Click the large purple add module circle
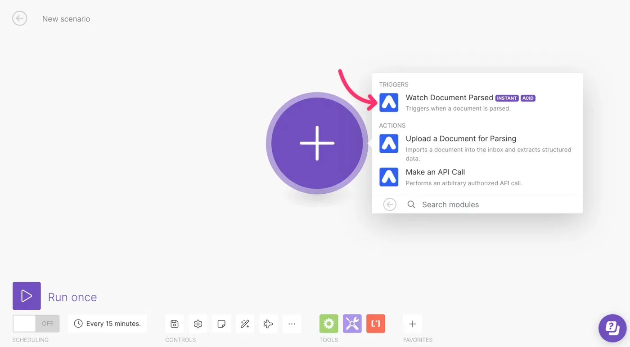This screenshot has width=630, height=347. pos(317,143)
